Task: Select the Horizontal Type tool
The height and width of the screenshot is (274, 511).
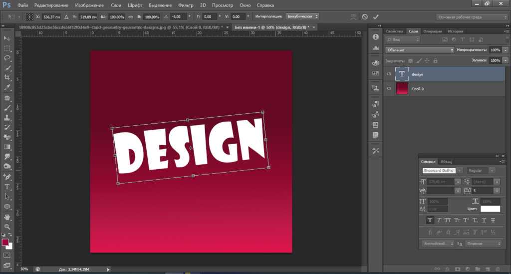Action: [7, 187]
